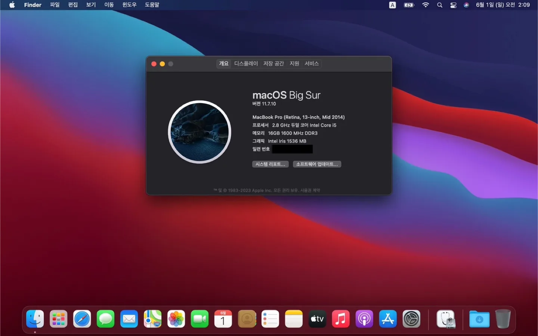Click the 버전 11.7.10 text
Screen dimensions: 538x336
coord(264,104)
